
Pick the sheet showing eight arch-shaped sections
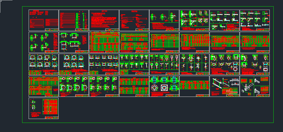click(43, 64)
